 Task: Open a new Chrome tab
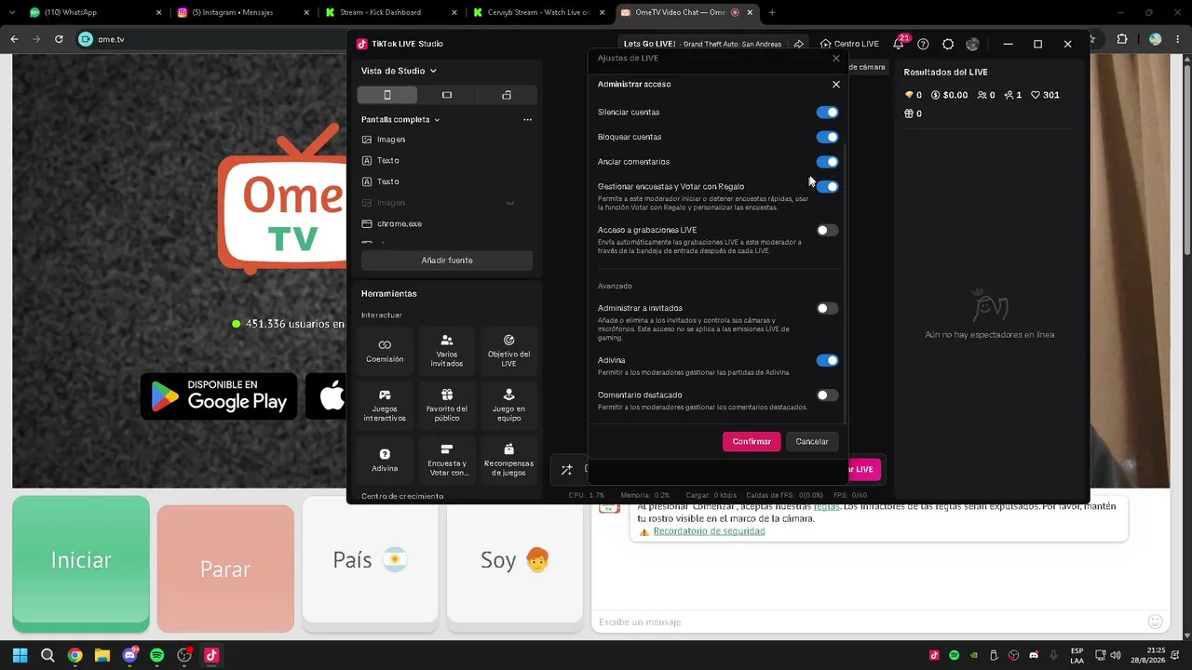(772, 13)
